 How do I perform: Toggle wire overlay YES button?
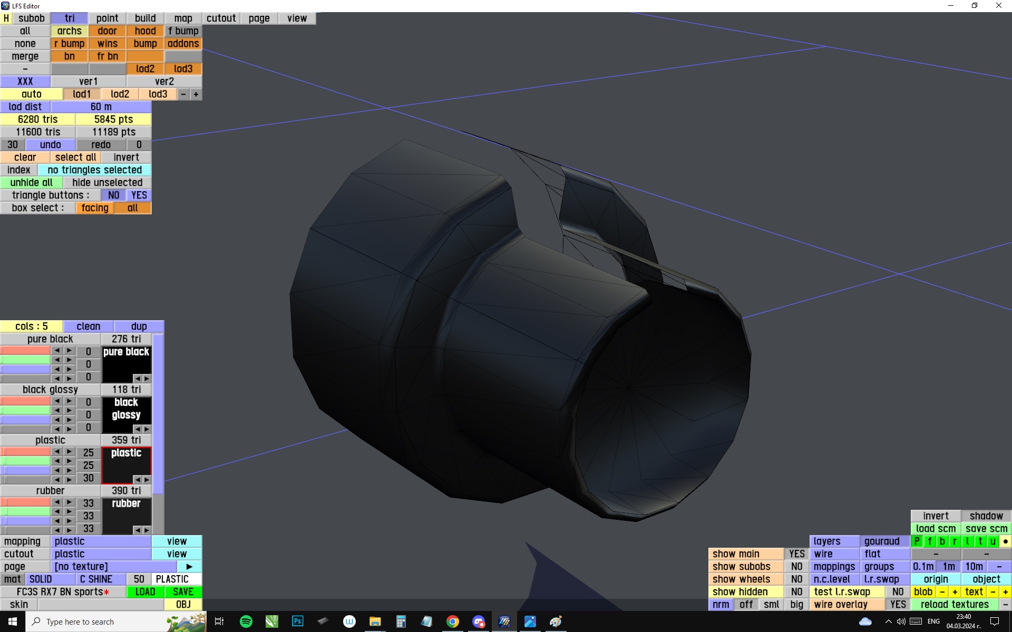(x=898, y=604)
